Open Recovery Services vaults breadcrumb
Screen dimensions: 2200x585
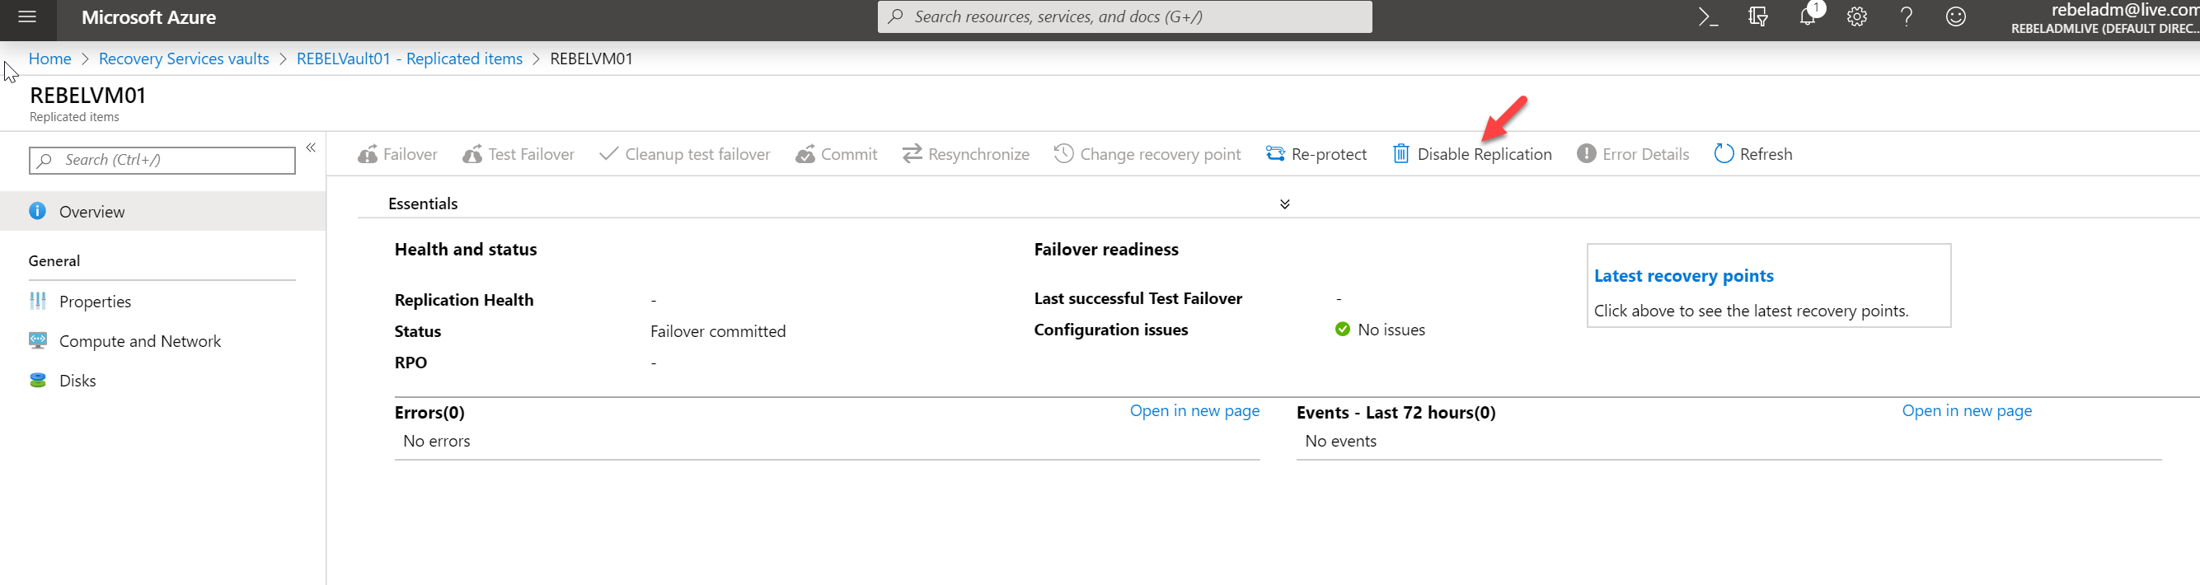click(x=184, y=58)
